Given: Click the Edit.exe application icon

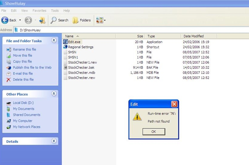Looking at the screenshot, I should click(65, 42).
